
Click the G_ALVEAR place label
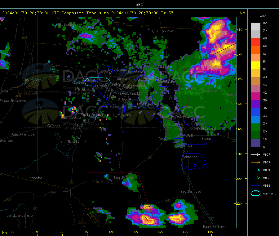(x=185, y=136)
